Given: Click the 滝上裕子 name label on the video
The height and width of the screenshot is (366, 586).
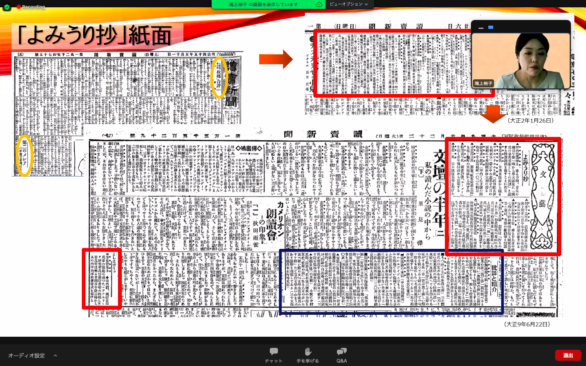Looking at the screenshot, I should (483, 83).
